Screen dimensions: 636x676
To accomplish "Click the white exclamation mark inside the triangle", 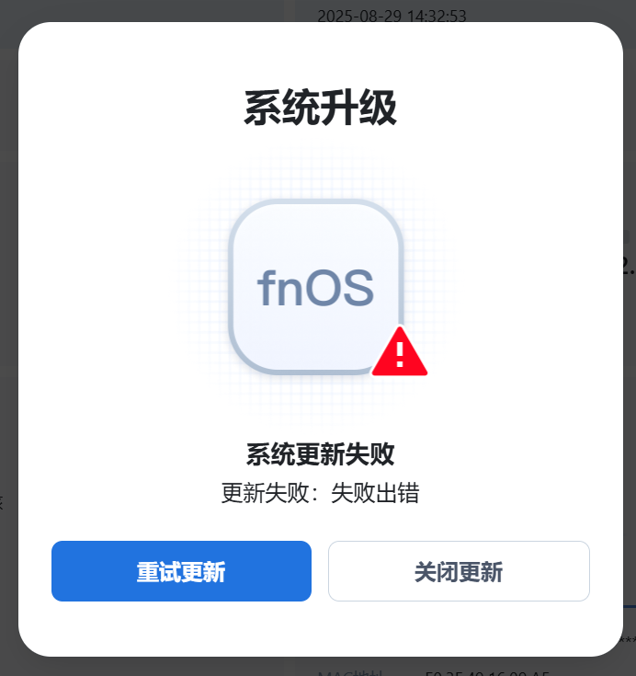I will [x=400, y=354].
